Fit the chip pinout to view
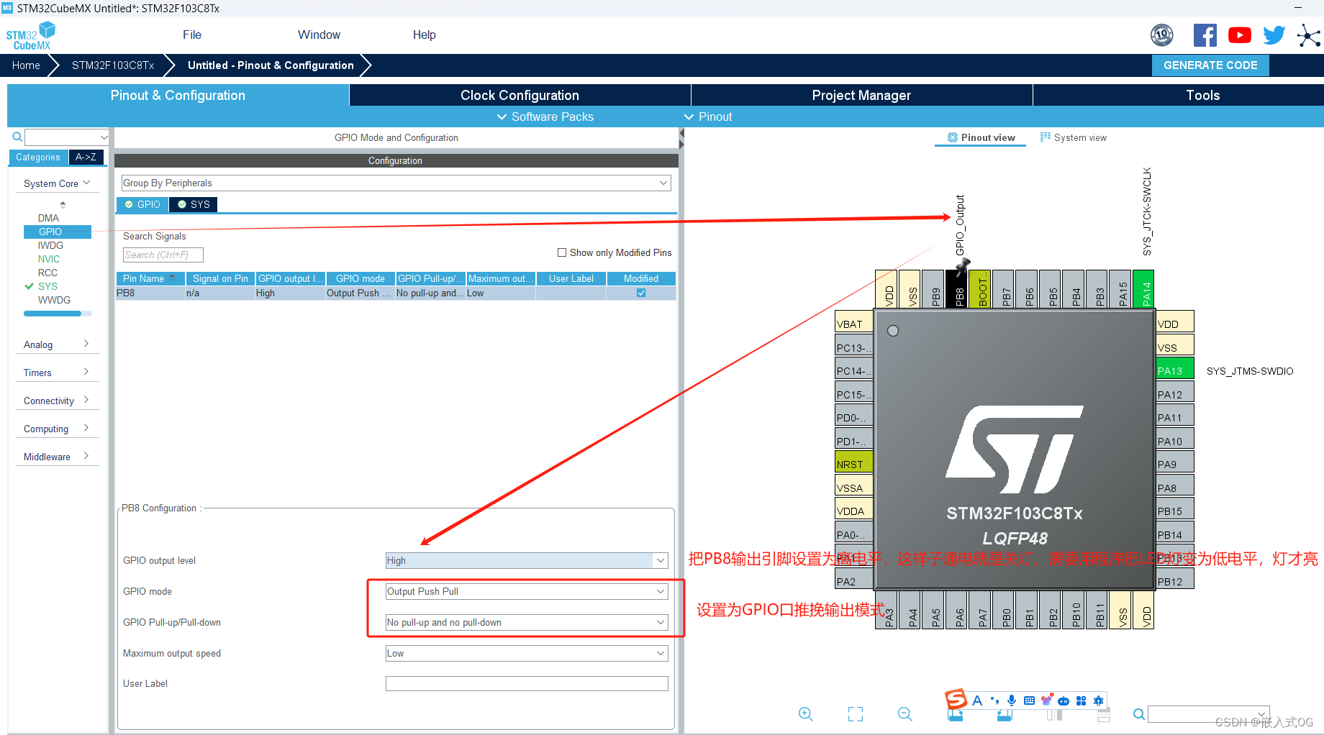The height and width of the screenshot is (735, 1324). (856, 714)
